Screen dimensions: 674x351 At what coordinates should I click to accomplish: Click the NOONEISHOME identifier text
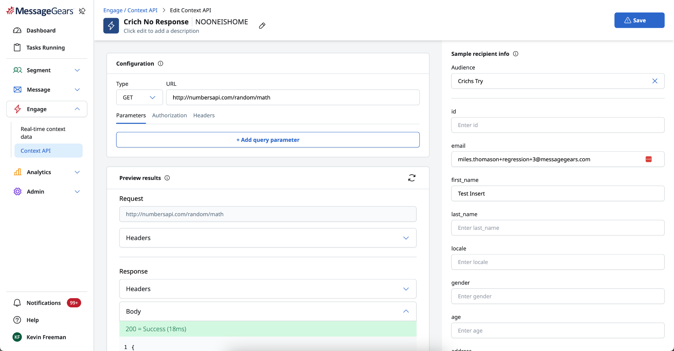222,22
